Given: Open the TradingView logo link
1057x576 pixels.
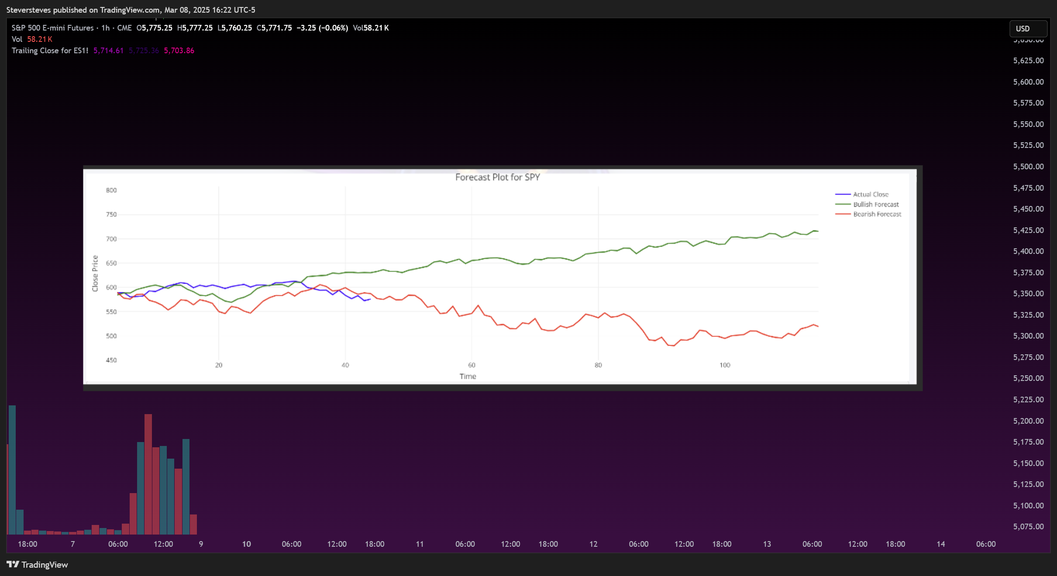Looking at the screenshot, I should 38,564.
